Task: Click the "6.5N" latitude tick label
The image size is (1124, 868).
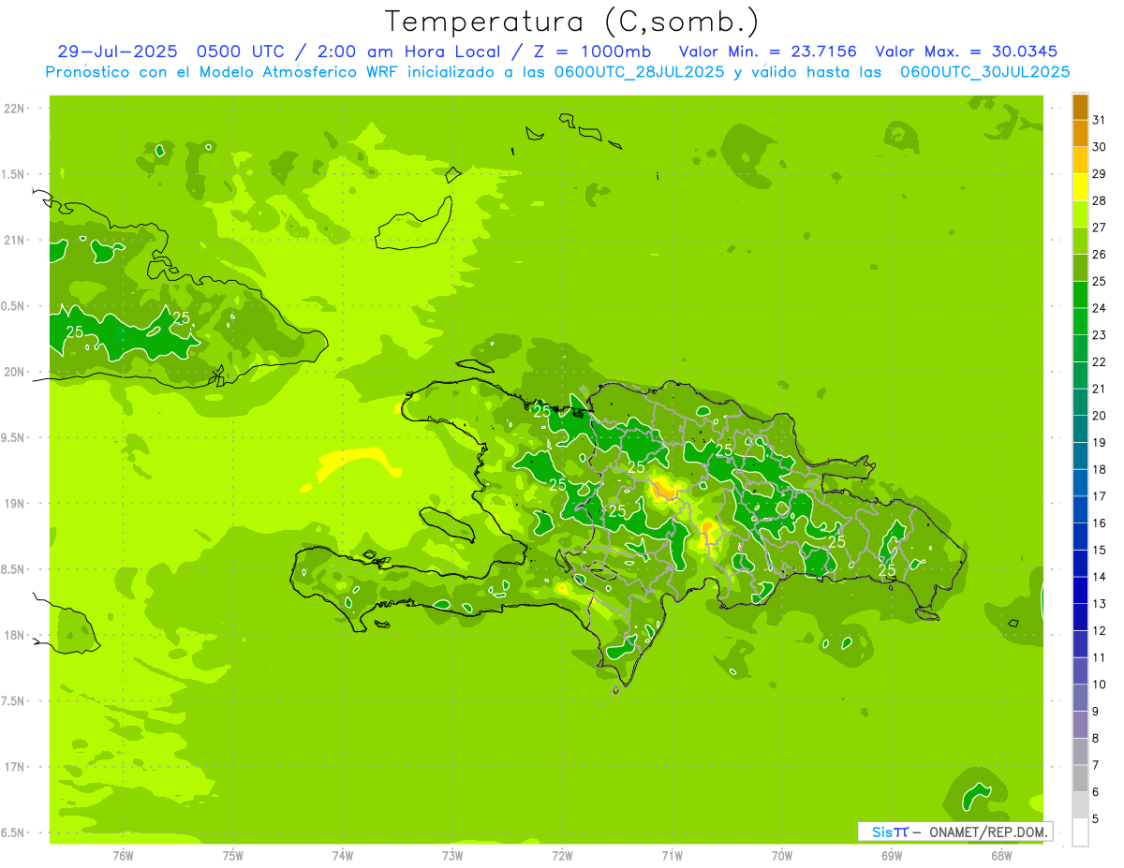Action: pyautogui.click(x=14, y=832)
